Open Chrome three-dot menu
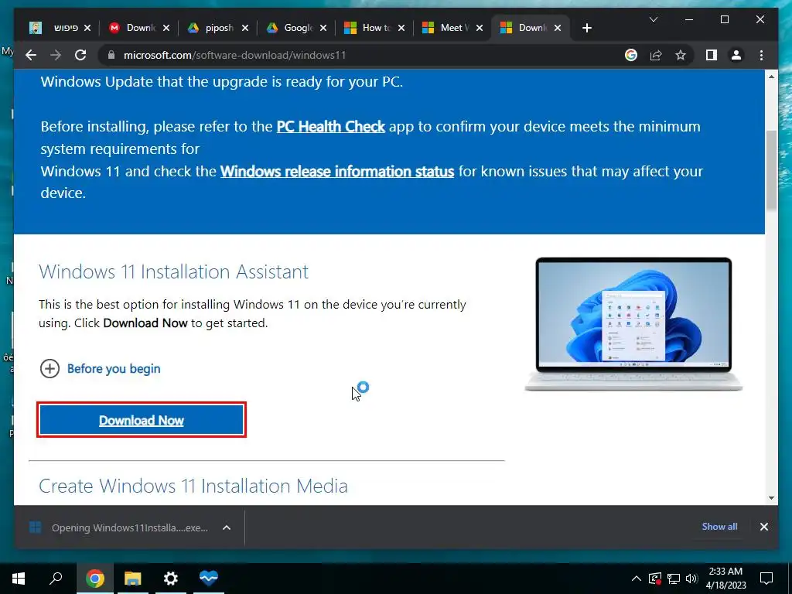The image size is (792, 594). (x=761, y=55)
